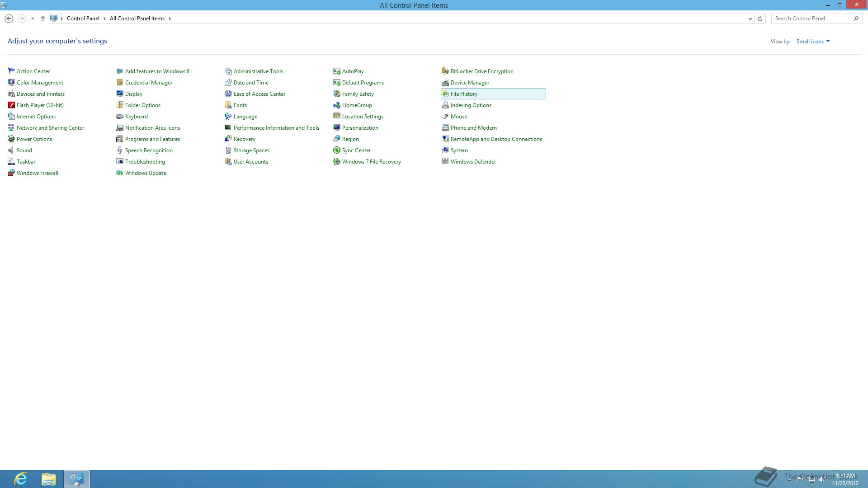
Task: Click the Date and Time icon
Action: coord(228,82)
